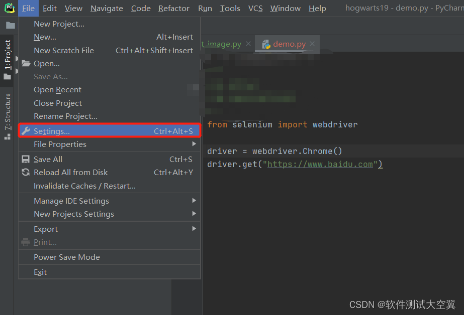
Task: Choose Exit from File menu
Action: 110,272
